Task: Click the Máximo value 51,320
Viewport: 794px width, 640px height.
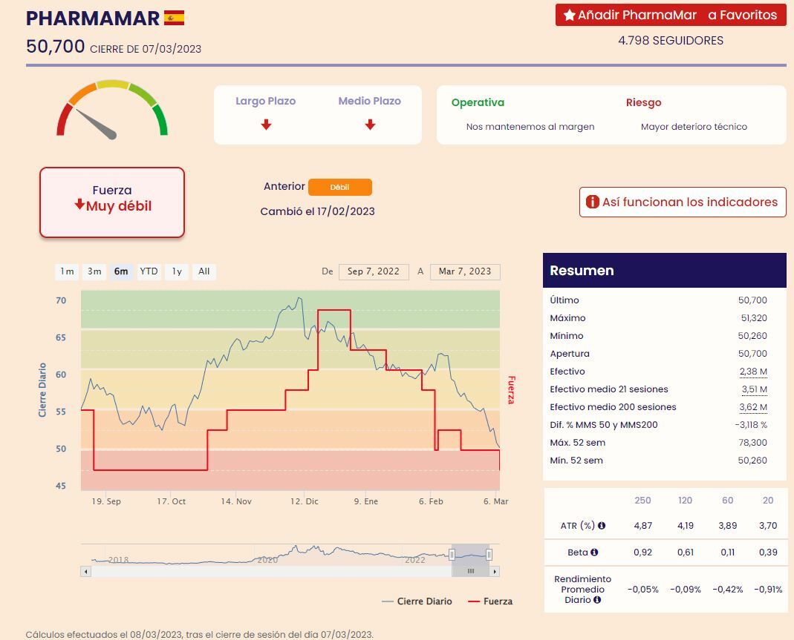Action: point(753,318)
